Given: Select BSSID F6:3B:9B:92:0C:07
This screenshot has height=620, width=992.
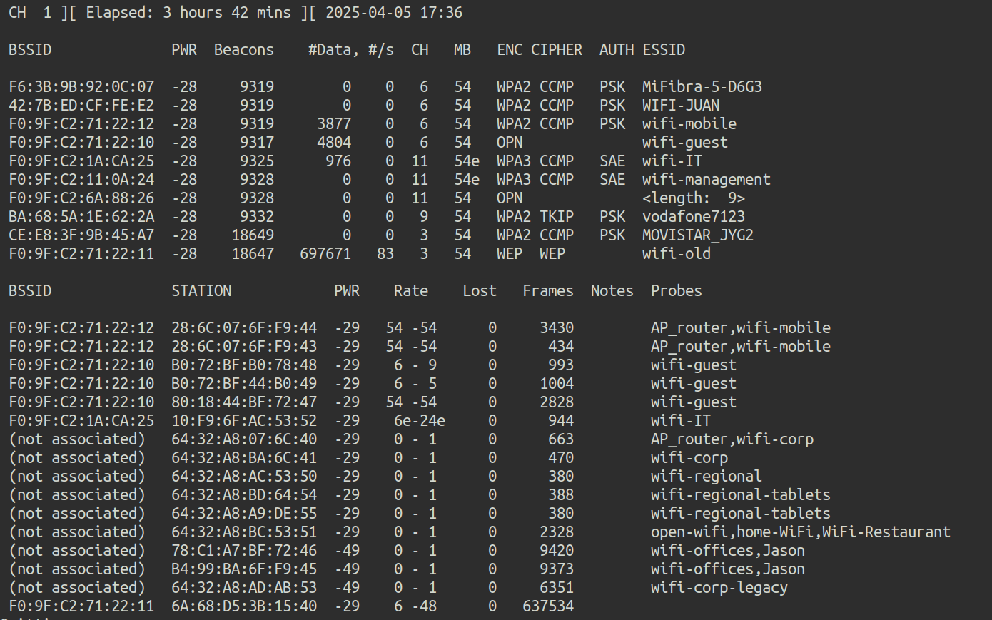Looking at the screenshot, I should (81, 86).
